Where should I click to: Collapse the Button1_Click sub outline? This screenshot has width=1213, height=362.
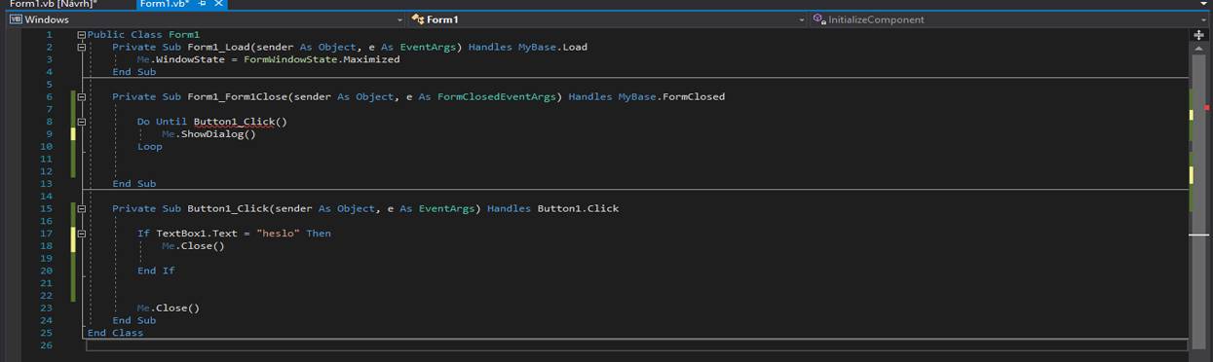pos(82,208)
